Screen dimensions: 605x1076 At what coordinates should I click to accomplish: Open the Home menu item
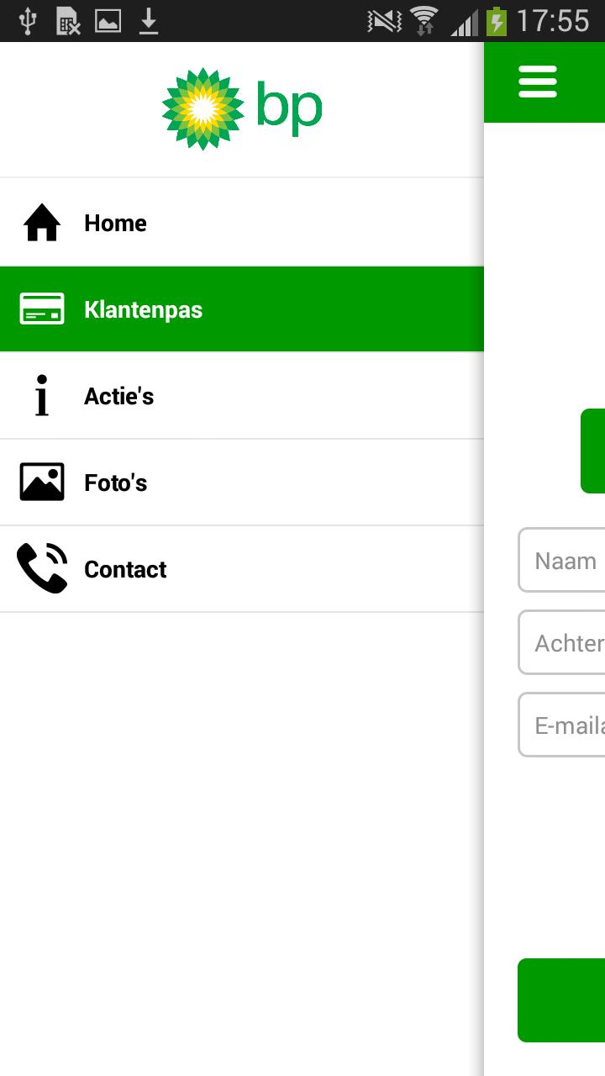pyautogui.click(x=242, y=223)
